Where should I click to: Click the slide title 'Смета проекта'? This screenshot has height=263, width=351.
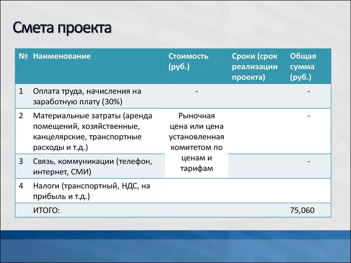click(62, 28)
